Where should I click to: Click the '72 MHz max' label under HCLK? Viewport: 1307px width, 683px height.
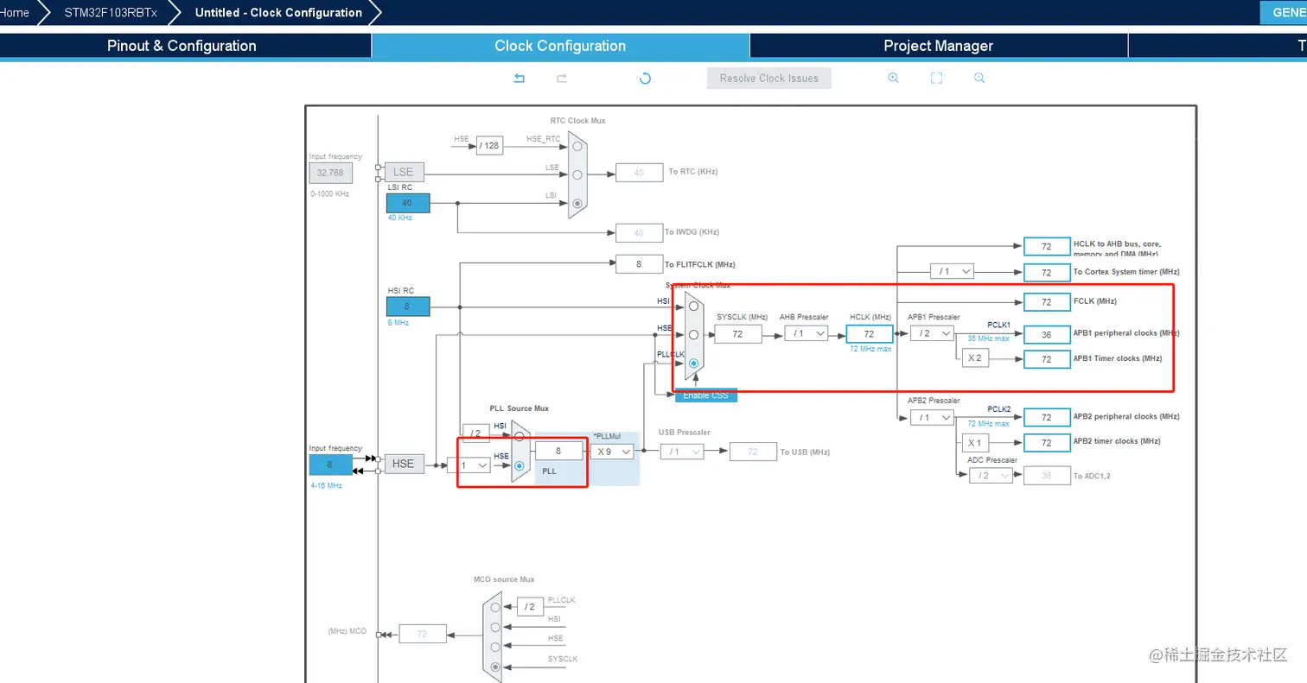(869, 349)
